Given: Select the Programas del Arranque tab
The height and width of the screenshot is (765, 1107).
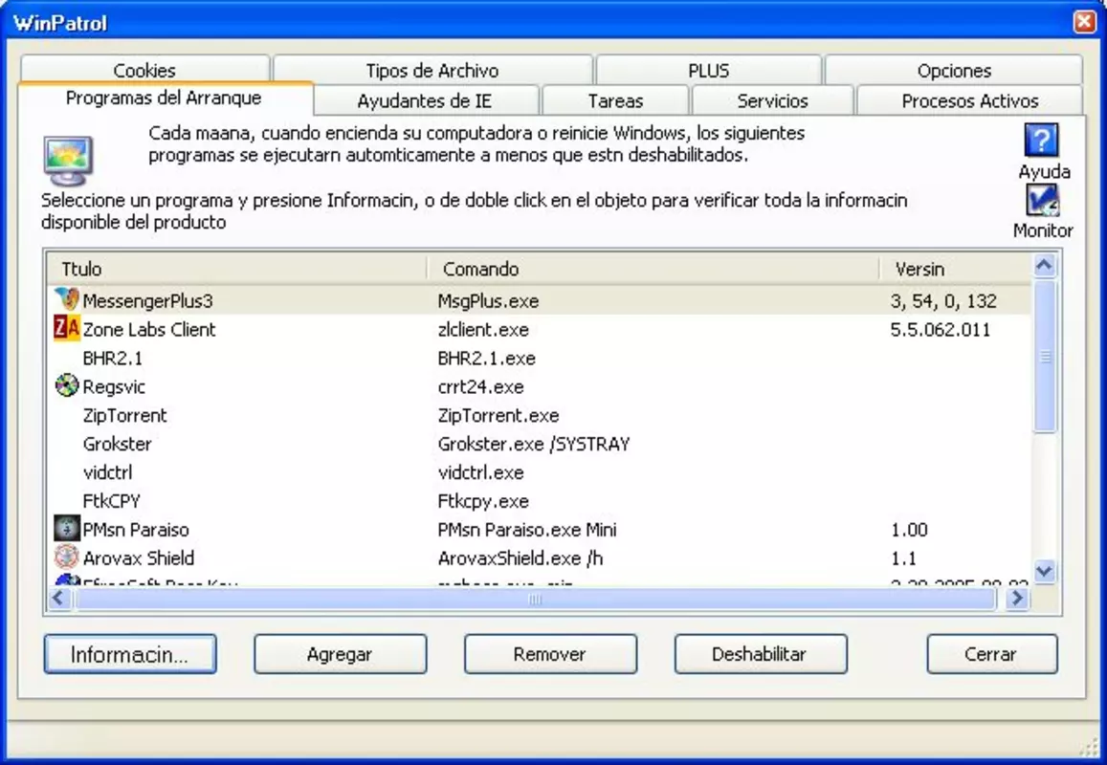Looking at the screenshot, I should 165,98.
